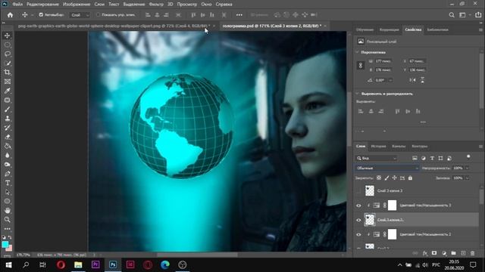
Task: Create new adjustment layer icon
Action: (x=444, y=253)
